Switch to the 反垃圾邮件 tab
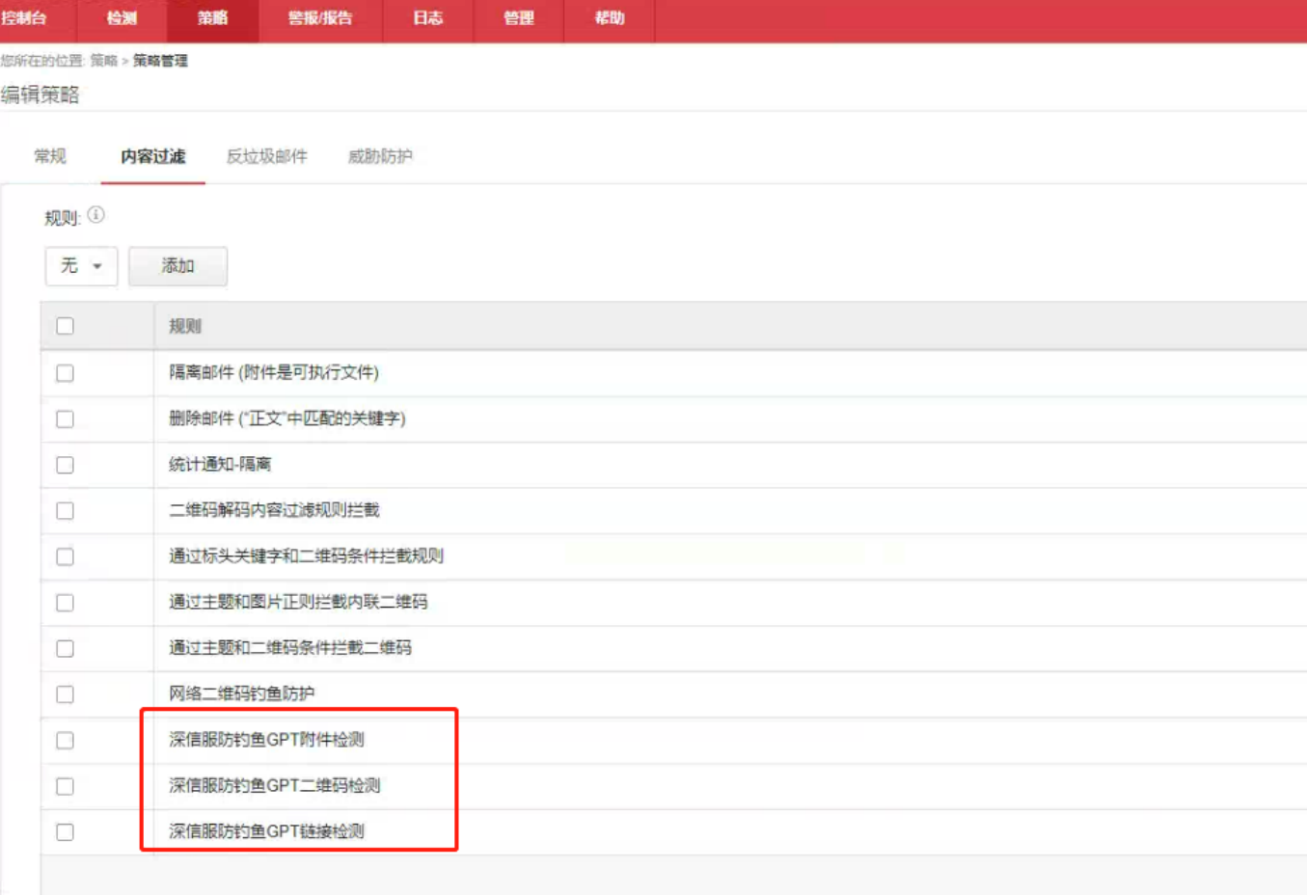Viewport: 1307px width, 895px height. [x=266, y=156]
